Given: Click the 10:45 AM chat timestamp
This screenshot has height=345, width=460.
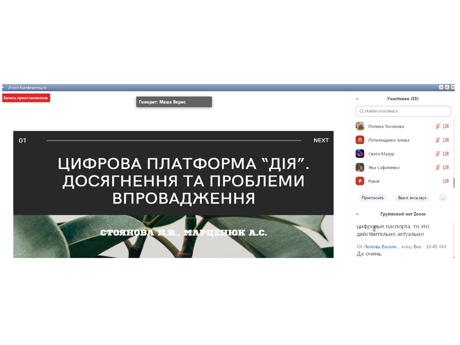Looking at the screenshot, I should tap(436, 247).
